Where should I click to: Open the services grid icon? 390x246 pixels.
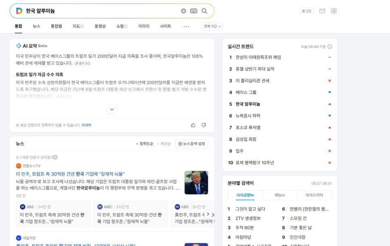334,11
